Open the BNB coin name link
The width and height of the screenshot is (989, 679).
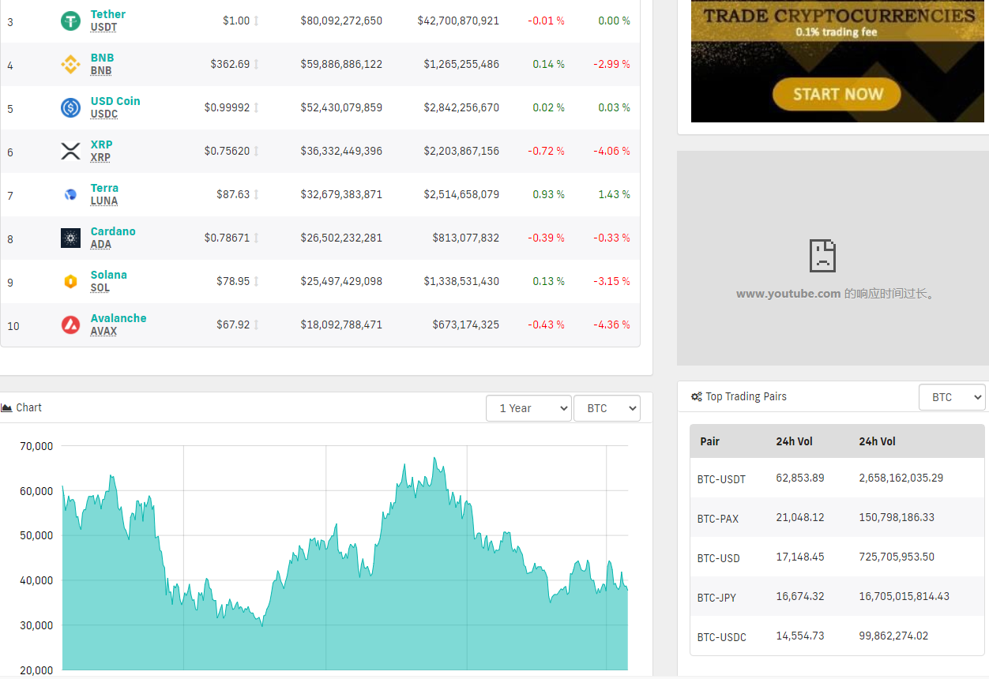pyautogui.click(x=102, y=58)
